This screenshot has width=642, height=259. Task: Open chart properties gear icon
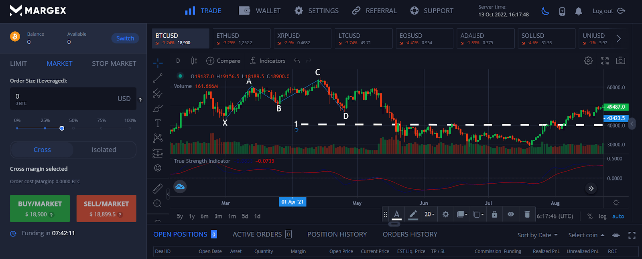pyautogui.click(x=588, y=61)
